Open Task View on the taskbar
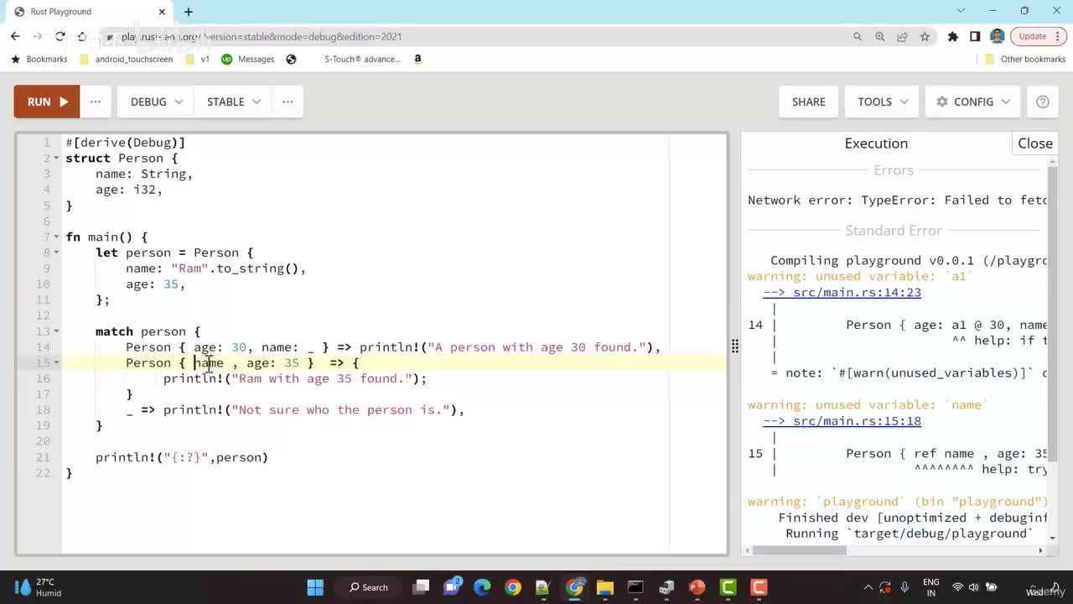Screen dimensions: 1073x604 pos(422,587)
